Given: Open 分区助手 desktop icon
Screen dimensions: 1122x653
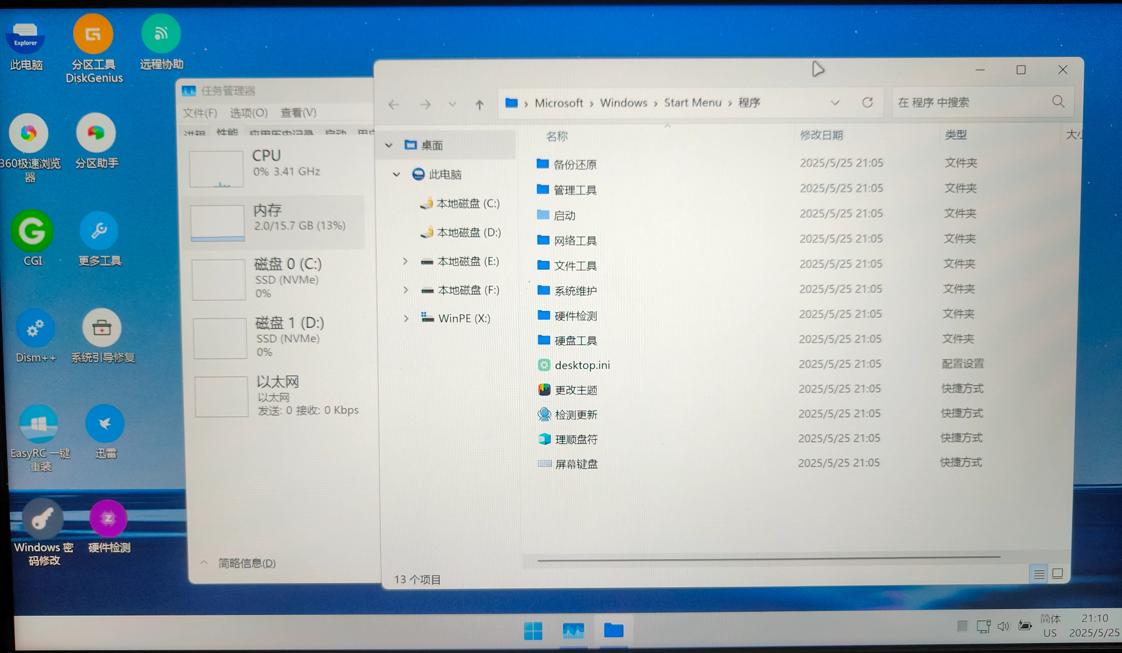Looking at the screenshot, I should [96, 141].
